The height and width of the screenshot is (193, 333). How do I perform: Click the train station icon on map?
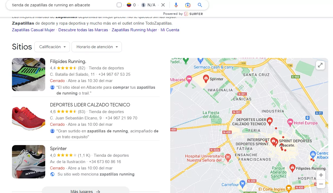pos(307,118)
